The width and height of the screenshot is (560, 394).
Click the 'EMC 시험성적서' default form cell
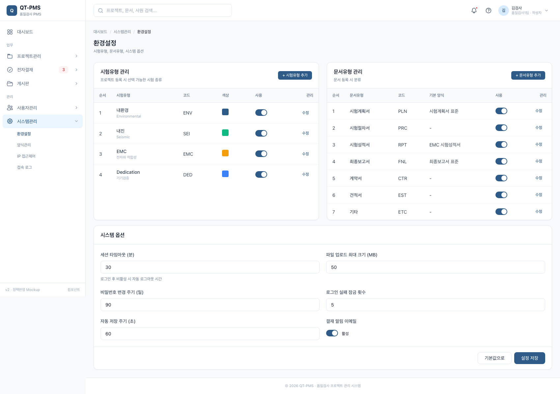coord(445,145)
